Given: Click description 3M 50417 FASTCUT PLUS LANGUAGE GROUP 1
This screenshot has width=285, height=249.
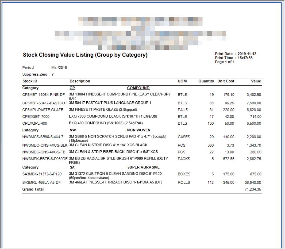Looking at the screenshot, I should coord(110,103).
